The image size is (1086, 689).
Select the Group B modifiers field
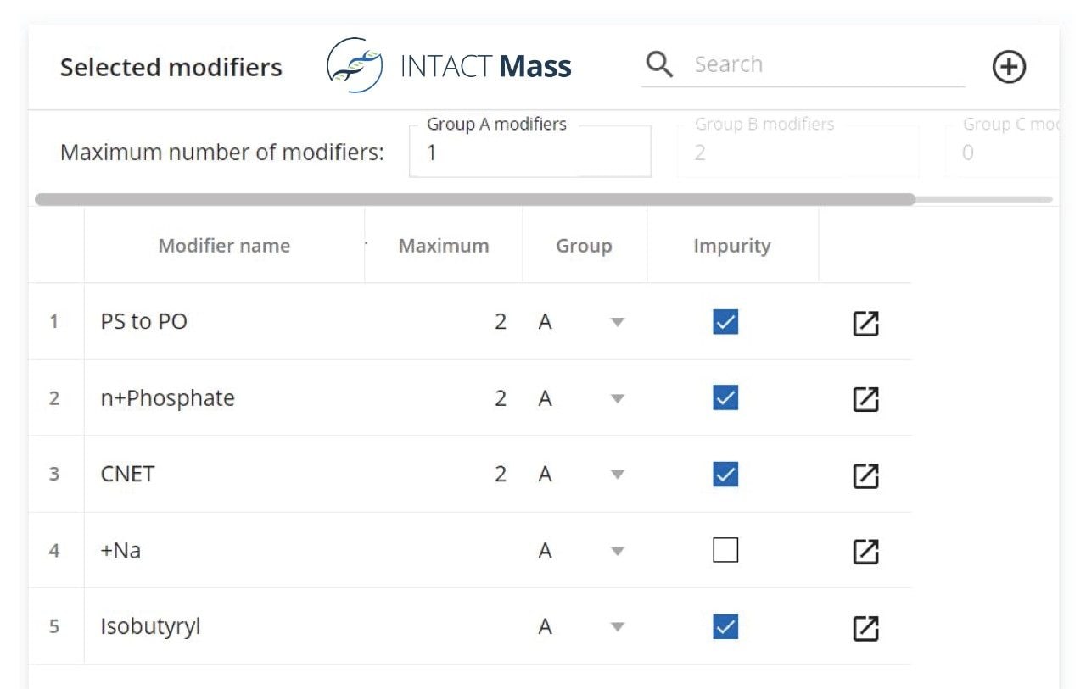pos(798,153)
